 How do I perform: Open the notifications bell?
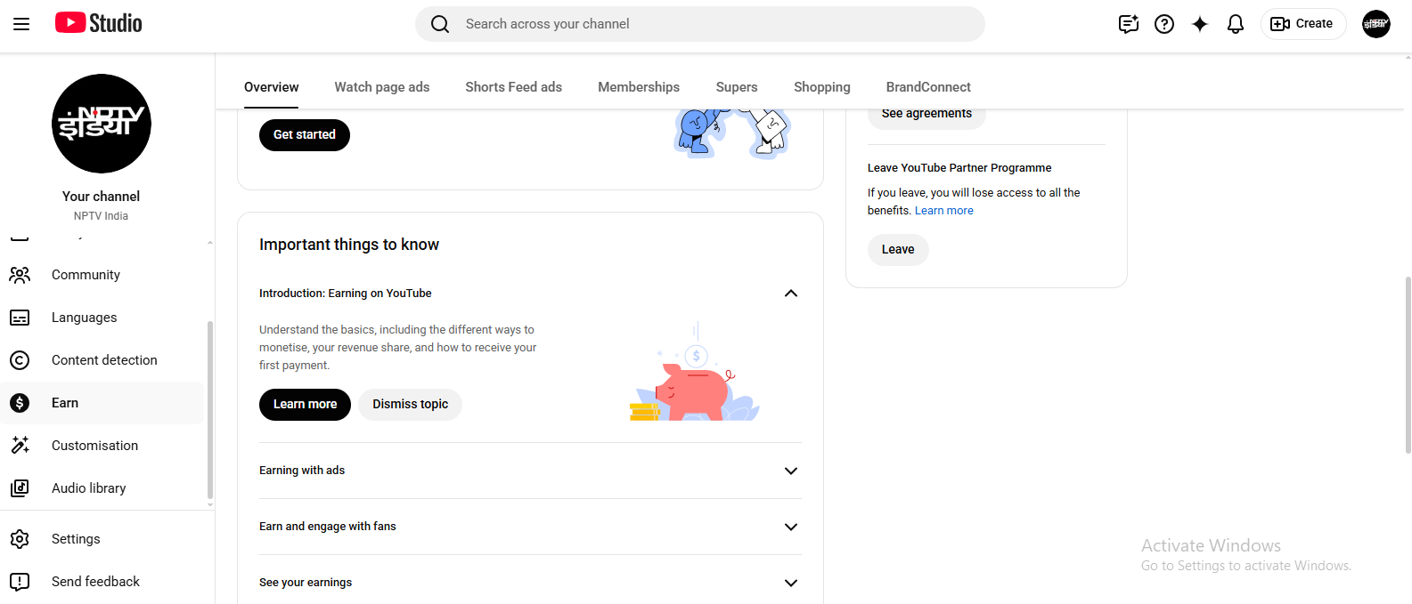[x=1235, y=24]
